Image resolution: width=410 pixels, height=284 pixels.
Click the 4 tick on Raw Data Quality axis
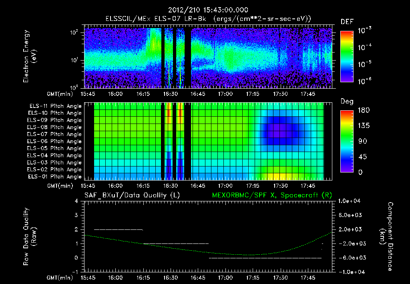76,201
